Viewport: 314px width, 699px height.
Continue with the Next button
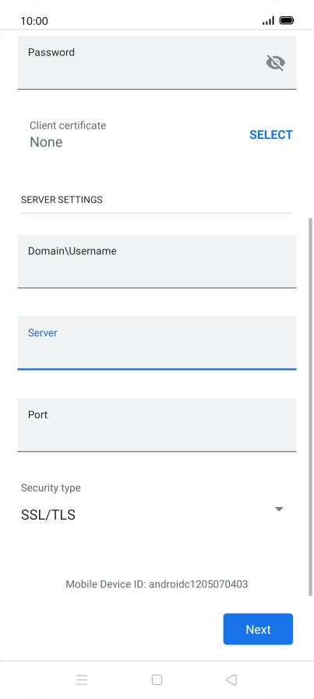[x=258, y=629]
